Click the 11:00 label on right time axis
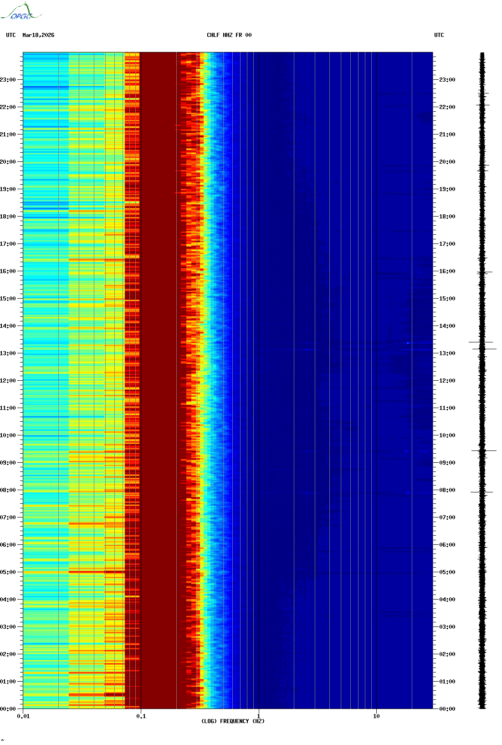Screen dimensions: 502x745 tap(447, 408)
